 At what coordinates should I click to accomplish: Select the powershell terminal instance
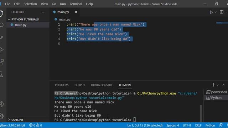pyautogui.click(x=216, y=92)
